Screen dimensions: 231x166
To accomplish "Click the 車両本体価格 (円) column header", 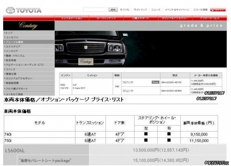I will pos(199,123).
